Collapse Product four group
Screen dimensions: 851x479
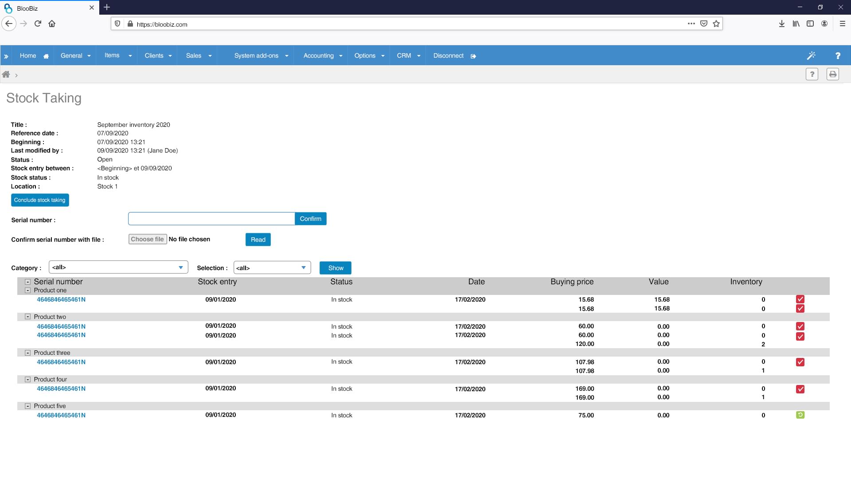point(27,380)
